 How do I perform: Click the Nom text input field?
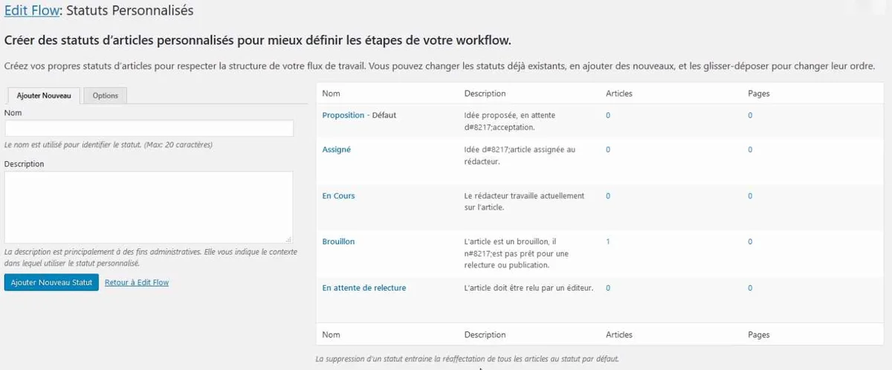point(149,129)
